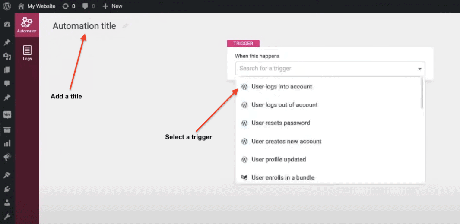Image resolution: width=460 pixels, height=224 pixels.
Task: Select the pink TRIGGER tab label
Action: coord(243,44)
